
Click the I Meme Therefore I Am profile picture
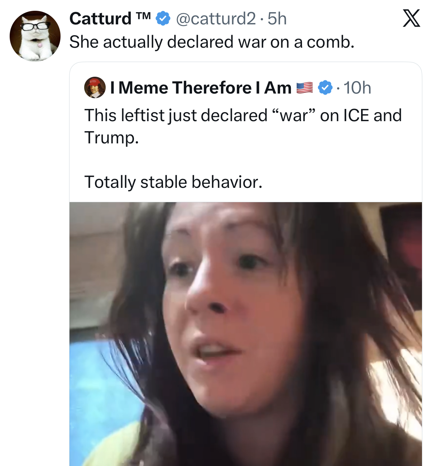pyautogui.click(x=94, y=87)
